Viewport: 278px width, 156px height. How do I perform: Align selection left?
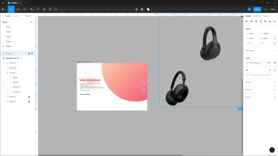point(247,21)
